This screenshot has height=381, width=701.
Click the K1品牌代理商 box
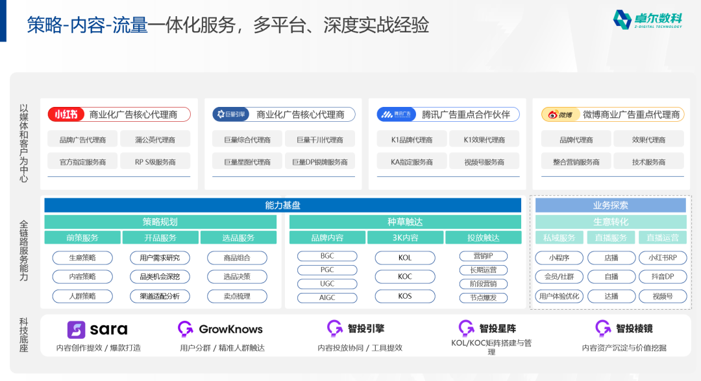pyautogui.click(x=412, y=140)
